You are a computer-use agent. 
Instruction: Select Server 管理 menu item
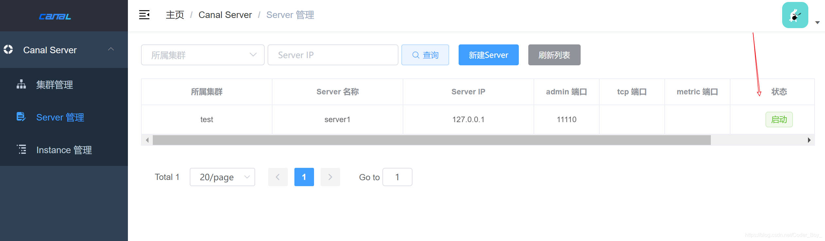click(64, 117)
